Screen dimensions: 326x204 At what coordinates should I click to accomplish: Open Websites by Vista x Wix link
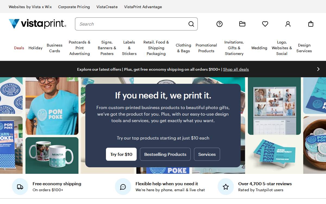[x=30, y=7]
